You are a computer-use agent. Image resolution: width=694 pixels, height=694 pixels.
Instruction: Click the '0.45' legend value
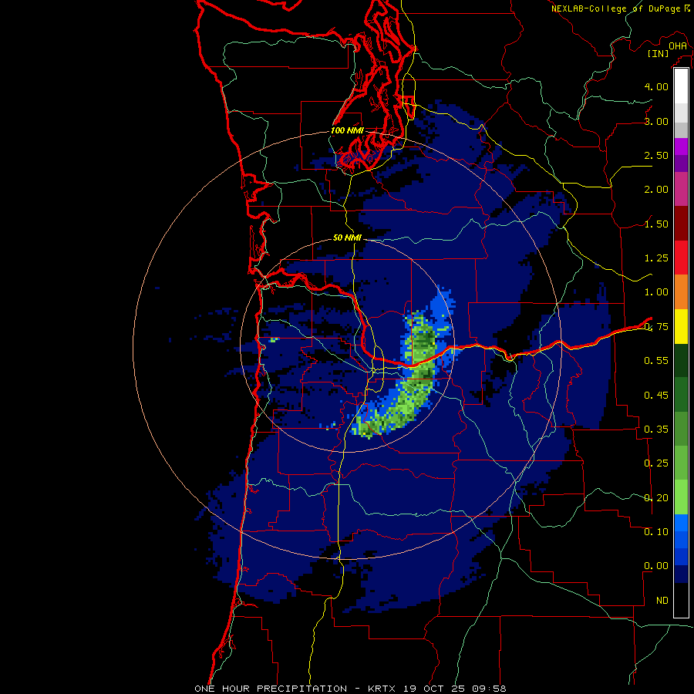656,396
